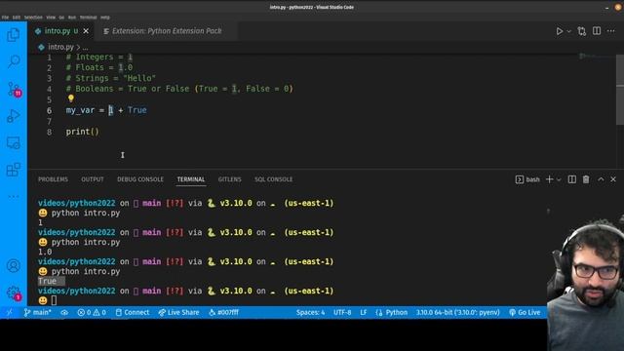Open the Run menu
The width and height of the screenshot is (624, 351).
click(x=72, y=18)
